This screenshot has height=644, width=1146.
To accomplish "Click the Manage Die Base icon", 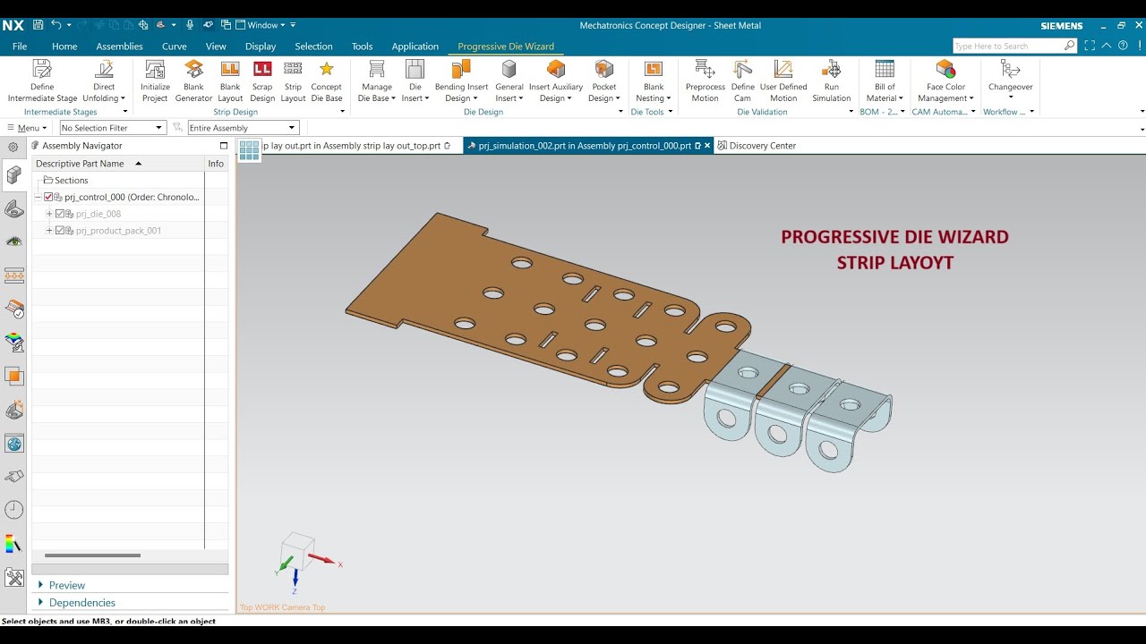I will 377,69.
